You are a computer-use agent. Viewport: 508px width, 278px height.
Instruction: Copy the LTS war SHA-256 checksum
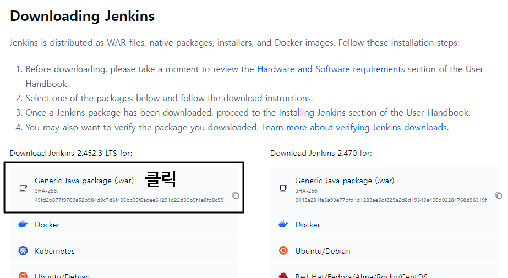point(236,195)
